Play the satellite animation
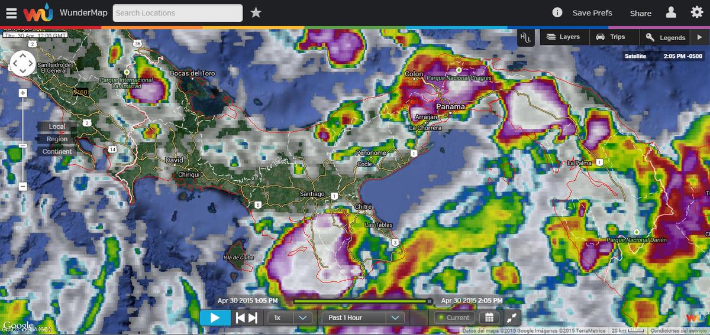Screen dimensions: 710x335 [215, 317]
